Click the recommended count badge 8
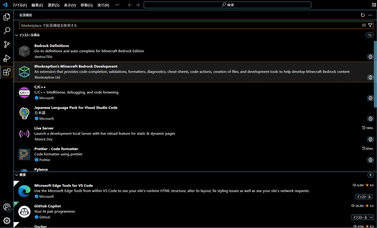 coord(370,175)
